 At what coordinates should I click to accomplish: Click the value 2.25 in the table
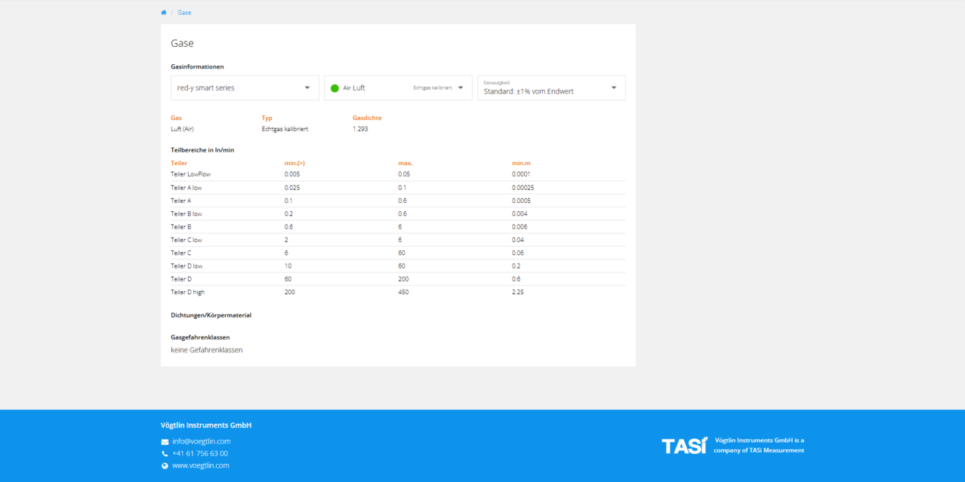click(x=518, y=292)
